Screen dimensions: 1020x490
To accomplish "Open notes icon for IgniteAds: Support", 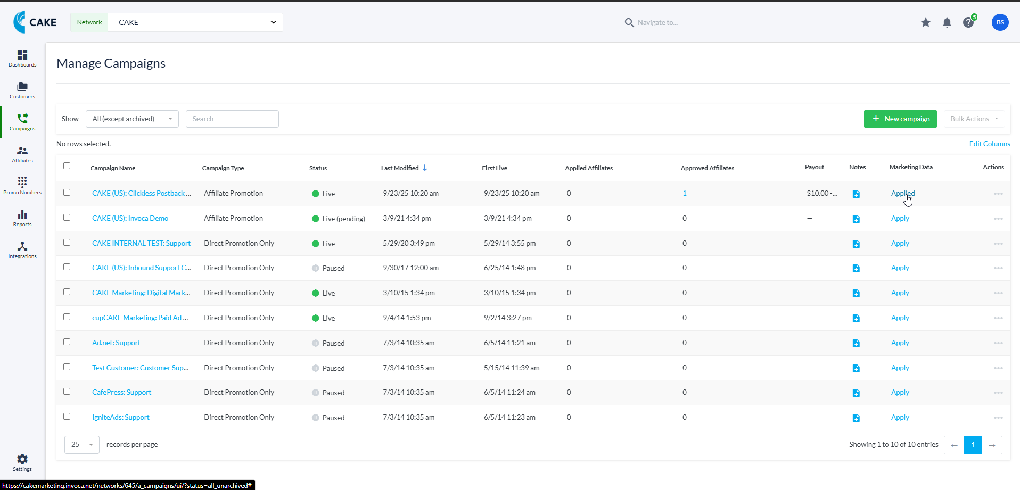I will pos(856,418).
